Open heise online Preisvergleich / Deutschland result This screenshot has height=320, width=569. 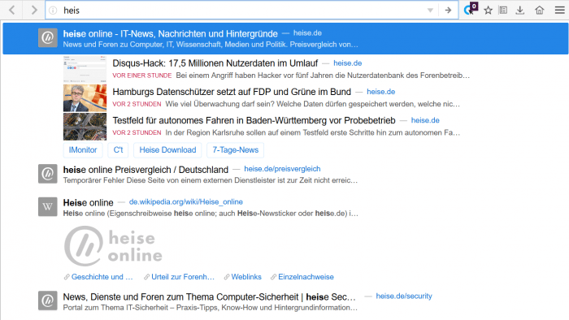(146, 170)
